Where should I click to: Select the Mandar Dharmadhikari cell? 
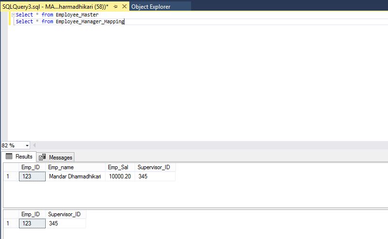click(75, 176)
